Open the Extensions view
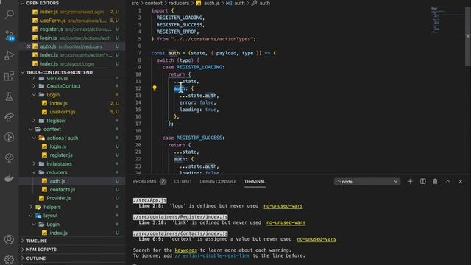The height and width of the screenshot is (265, 471). click(x=9, y=76)
